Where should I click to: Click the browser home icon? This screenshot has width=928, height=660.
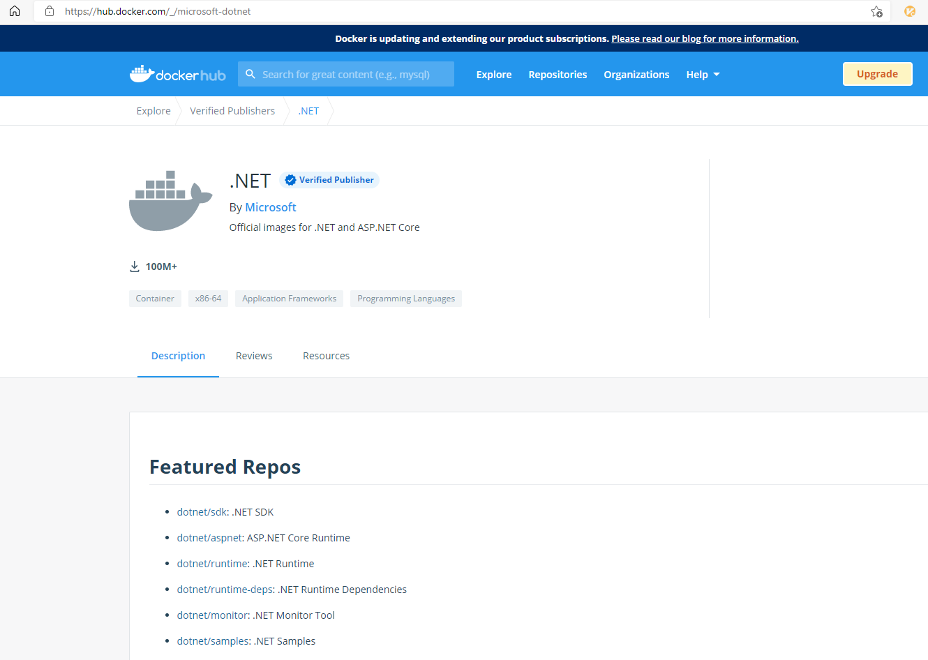[x=15, y=11]
